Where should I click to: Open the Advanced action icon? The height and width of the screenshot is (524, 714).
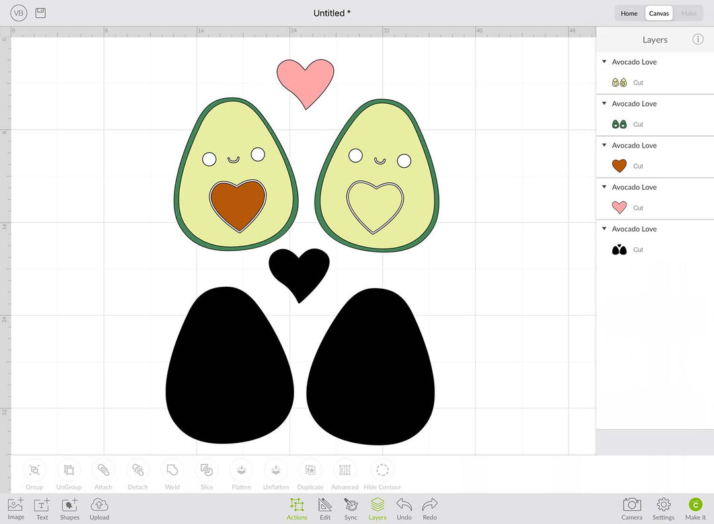(344, 470)
